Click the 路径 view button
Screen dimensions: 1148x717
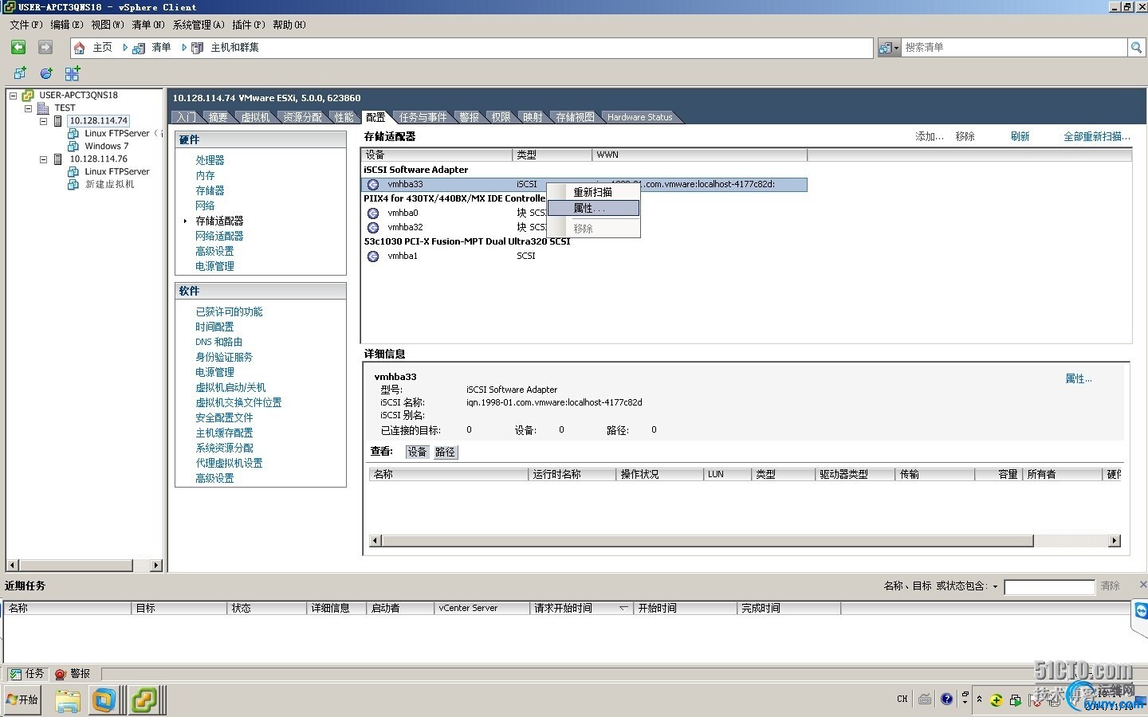pyautogui.click(x=445, y=452)
